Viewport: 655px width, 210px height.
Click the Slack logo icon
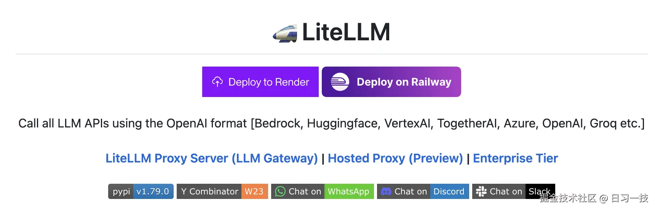tap(481, 191)
